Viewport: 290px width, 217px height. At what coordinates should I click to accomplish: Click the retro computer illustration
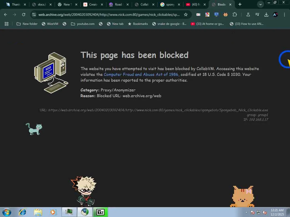tap(51, 73)
